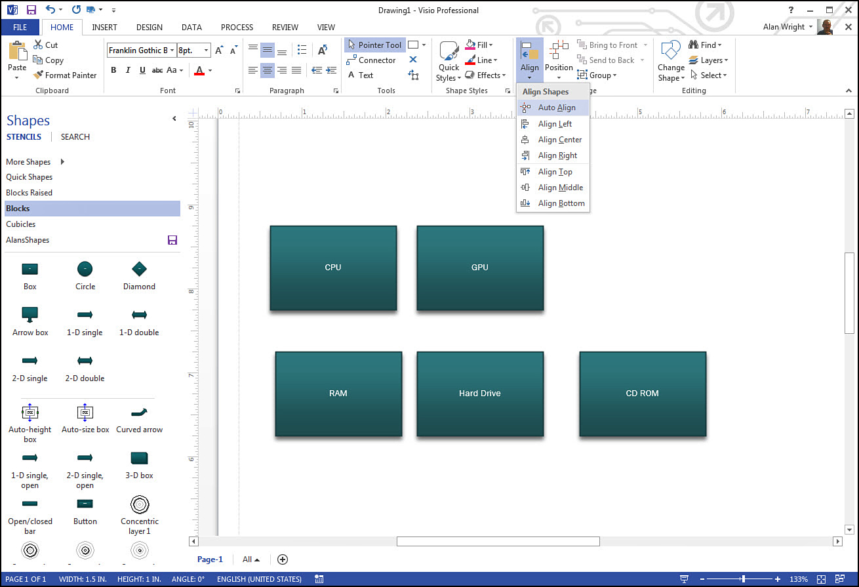859x587 pixels.
Task: Open the font color dropdown arrow next to the red A
Action: (x=210, y=70)
